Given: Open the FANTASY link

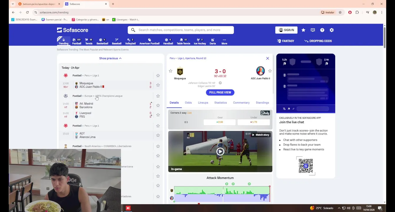Looking at the screenshot, I should pos(286,41).
